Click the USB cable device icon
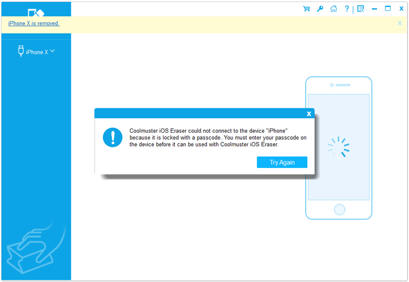The width and height of the screenshot is (409, 282). pos(22,51)
